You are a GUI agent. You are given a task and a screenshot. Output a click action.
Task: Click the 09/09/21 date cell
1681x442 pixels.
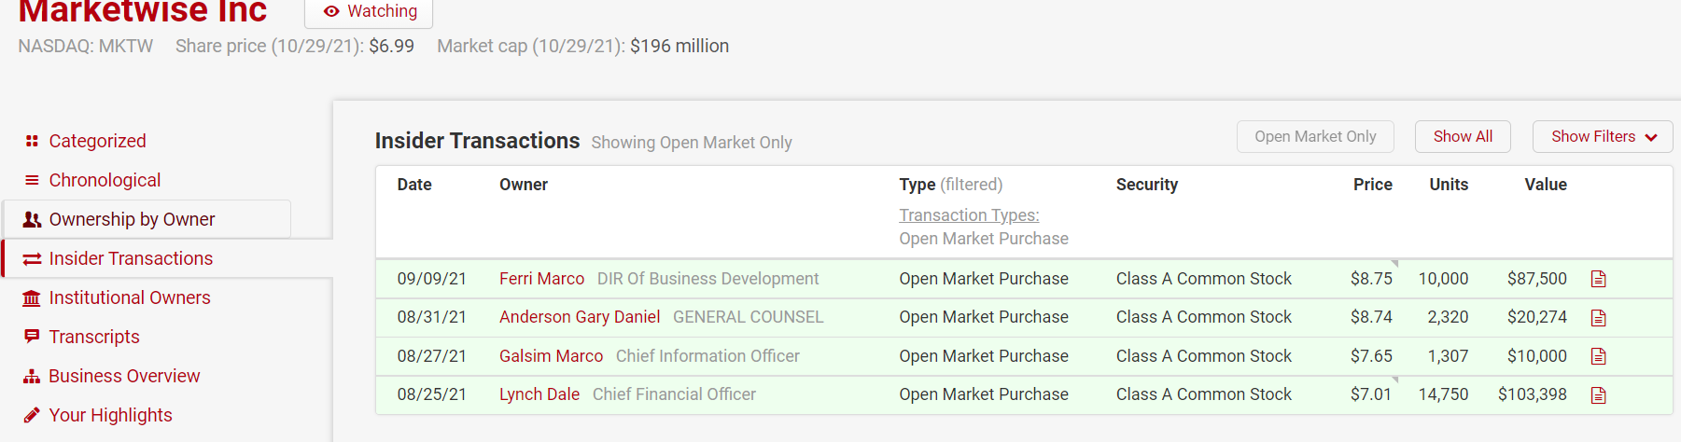click(x=432, y=279)
